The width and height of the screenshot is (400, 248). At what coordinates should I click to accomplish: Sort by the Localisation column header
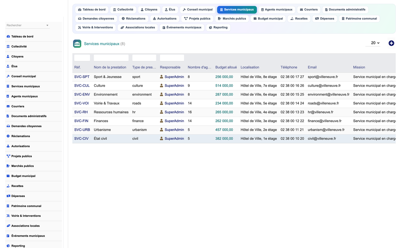pyautogui.click(x=250, y=67)
